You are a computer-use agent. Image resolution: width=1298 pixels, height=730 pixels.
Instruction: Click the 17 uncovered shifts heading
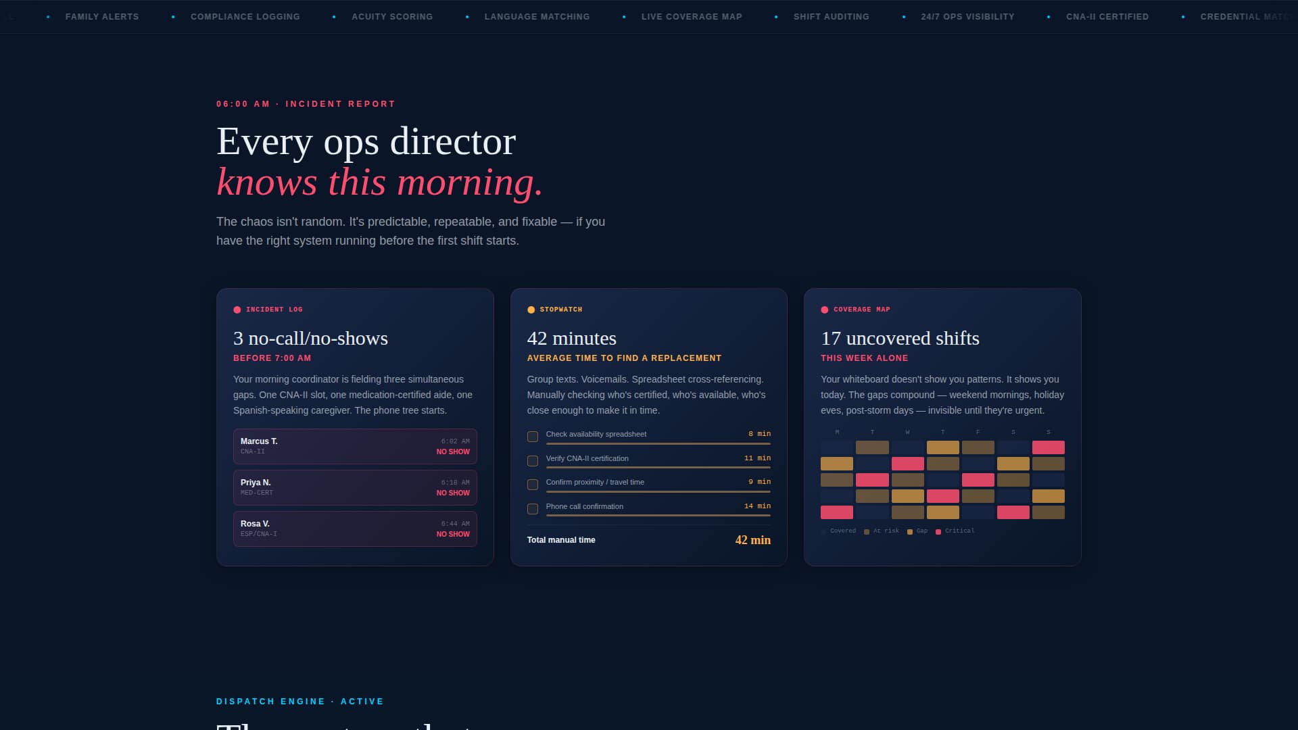pyautogui.click(x=900, y=338)
